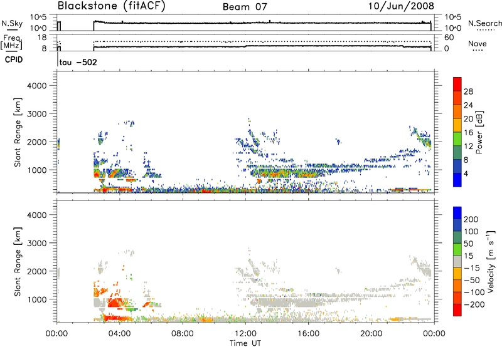Screen dimensions: 502x347
Task: Click the '28' tick on Power color bar
Action: click(468, 91)
